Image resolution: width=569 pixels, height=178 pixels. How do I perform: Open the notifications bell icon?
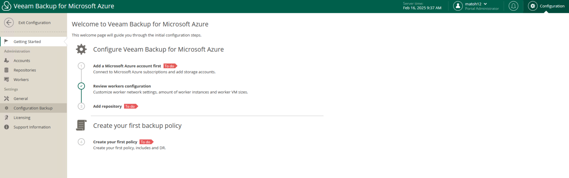513,6
